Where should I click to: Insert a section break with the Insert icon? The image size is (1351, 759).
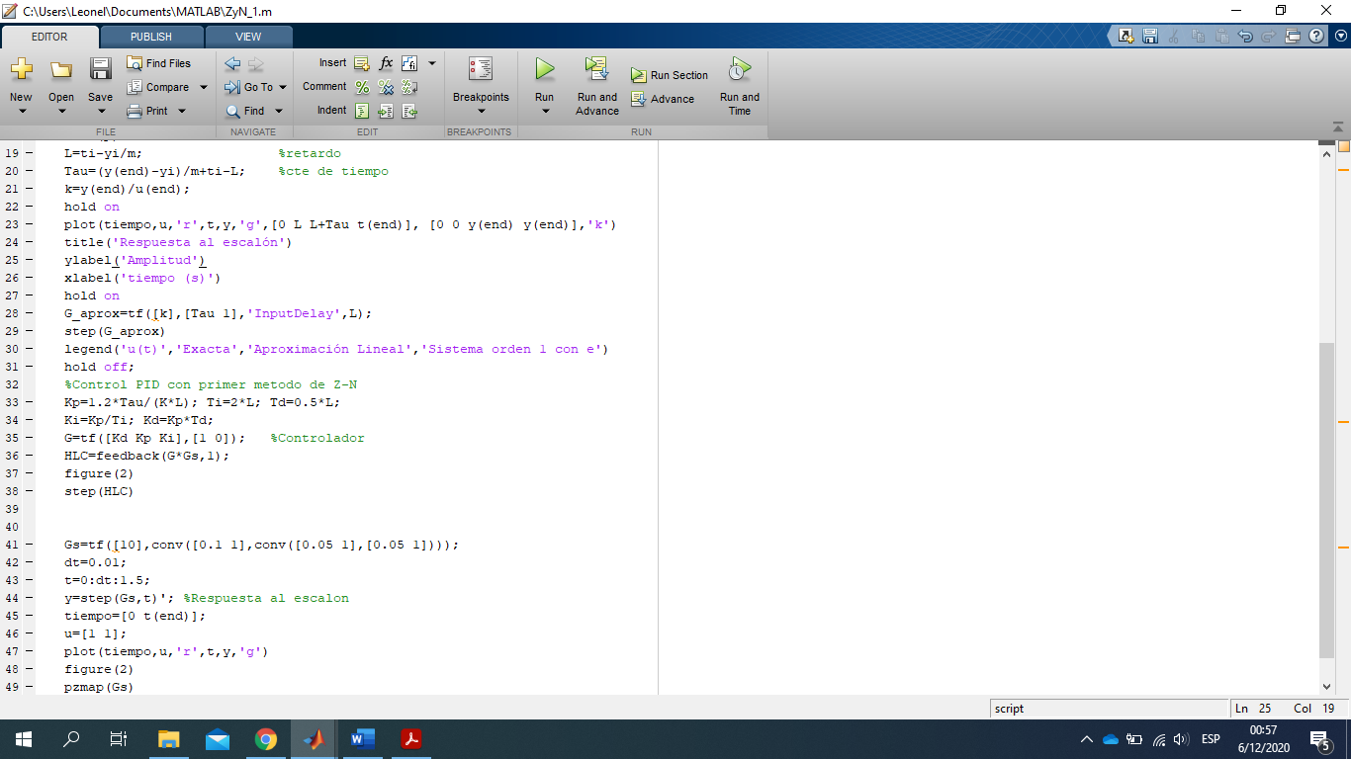tap(361, 63)
